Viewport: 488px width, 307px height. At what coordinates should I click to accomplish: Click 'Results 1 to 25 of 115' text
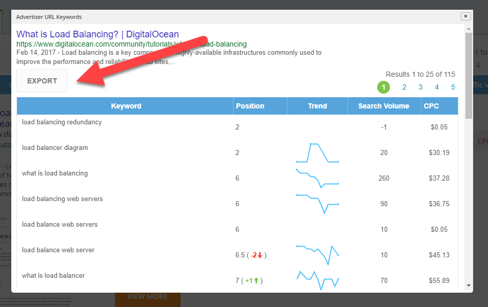tap(420, 75)
